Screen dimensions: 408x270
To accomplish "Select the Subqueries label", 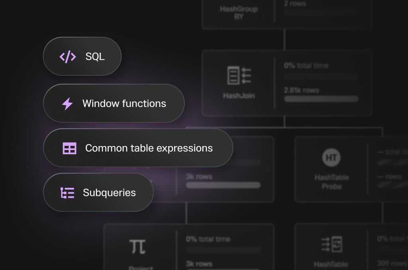I will pyautogui.click(x=109, y=193).
